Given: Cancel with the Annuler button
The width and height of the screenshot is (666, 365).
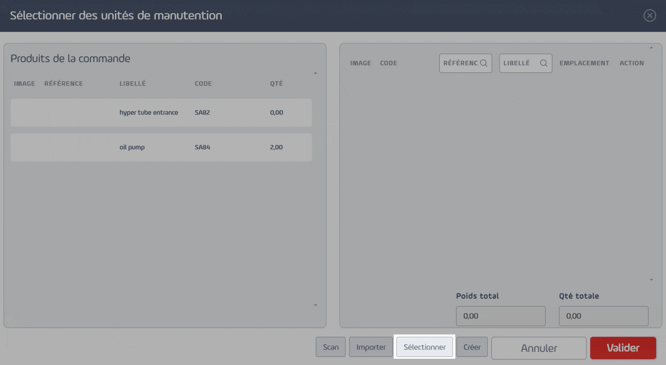Looking at the screenshot, I should [539, 348].
